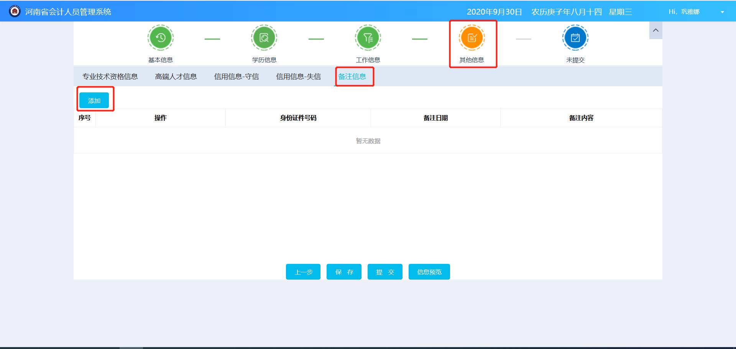
Task: Open the 工作信息 step icon
Action: pos(368,37)
